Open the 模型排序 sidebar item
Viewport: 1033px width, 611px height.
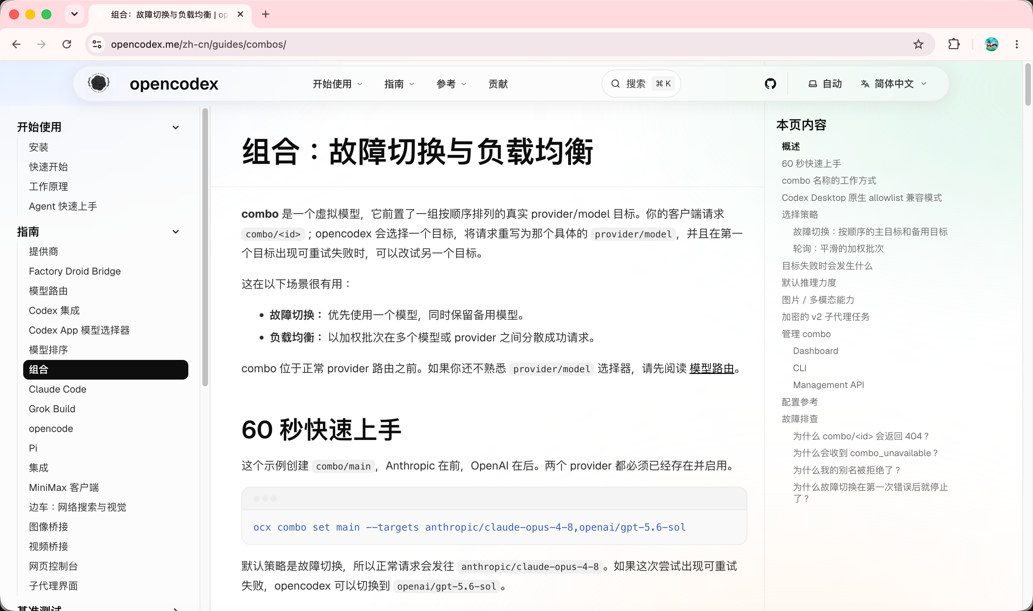click(x=48, y=350)
